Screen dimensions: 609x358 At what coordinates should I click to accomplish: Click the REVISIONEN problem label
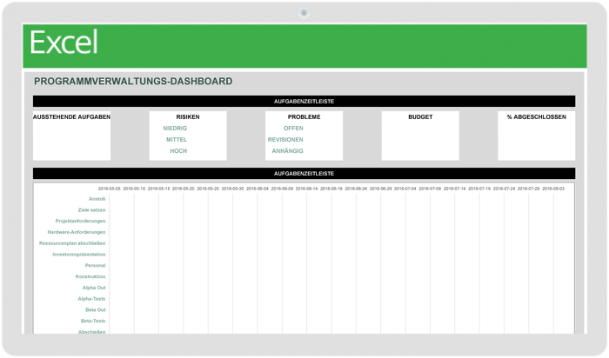click(x=285, y=139)
